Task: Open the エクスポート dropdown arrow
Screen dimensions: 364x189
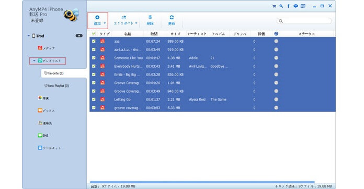Action: (x=136, y=23)
